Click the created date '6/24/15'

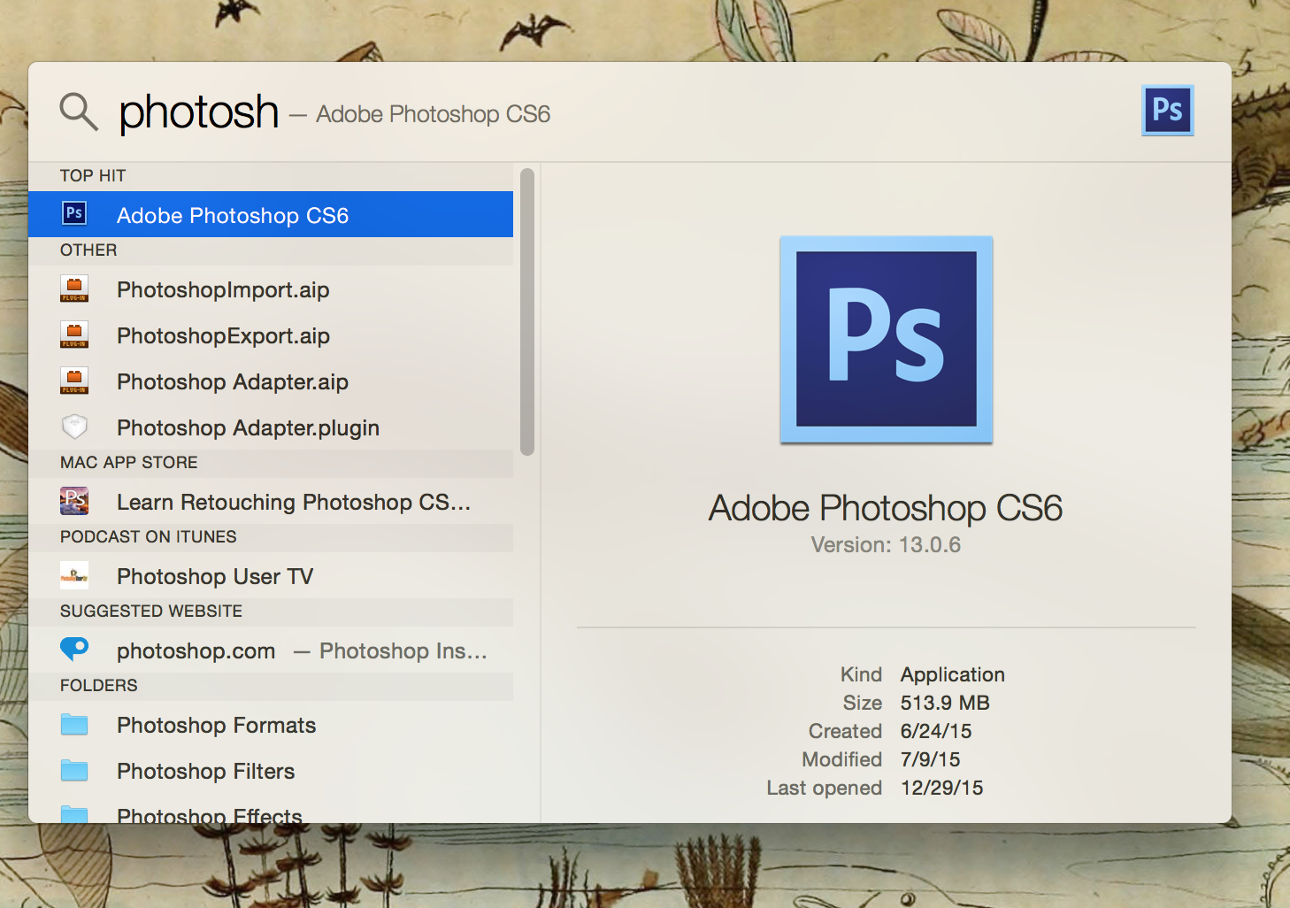pos(936,731)
